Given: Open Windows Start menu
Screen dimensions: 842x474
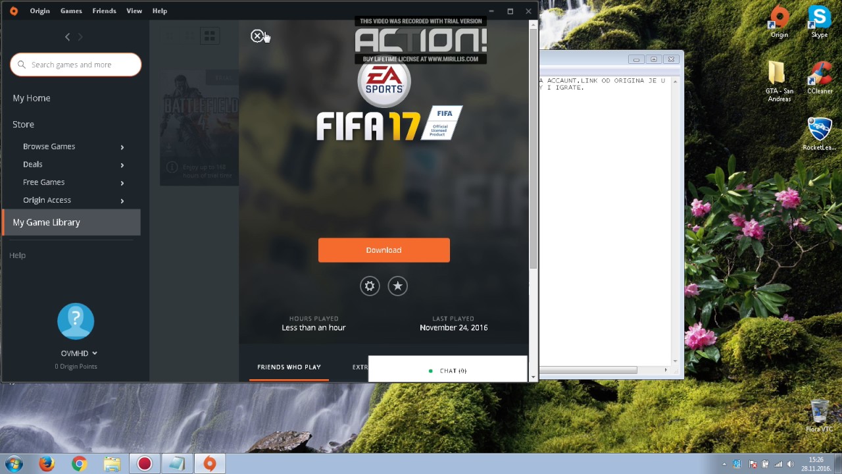Looking at the screenshot, I should [14, 463].
